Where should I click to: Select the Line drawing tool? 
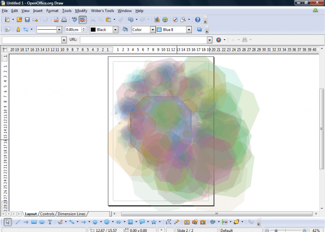pos(17,222)
